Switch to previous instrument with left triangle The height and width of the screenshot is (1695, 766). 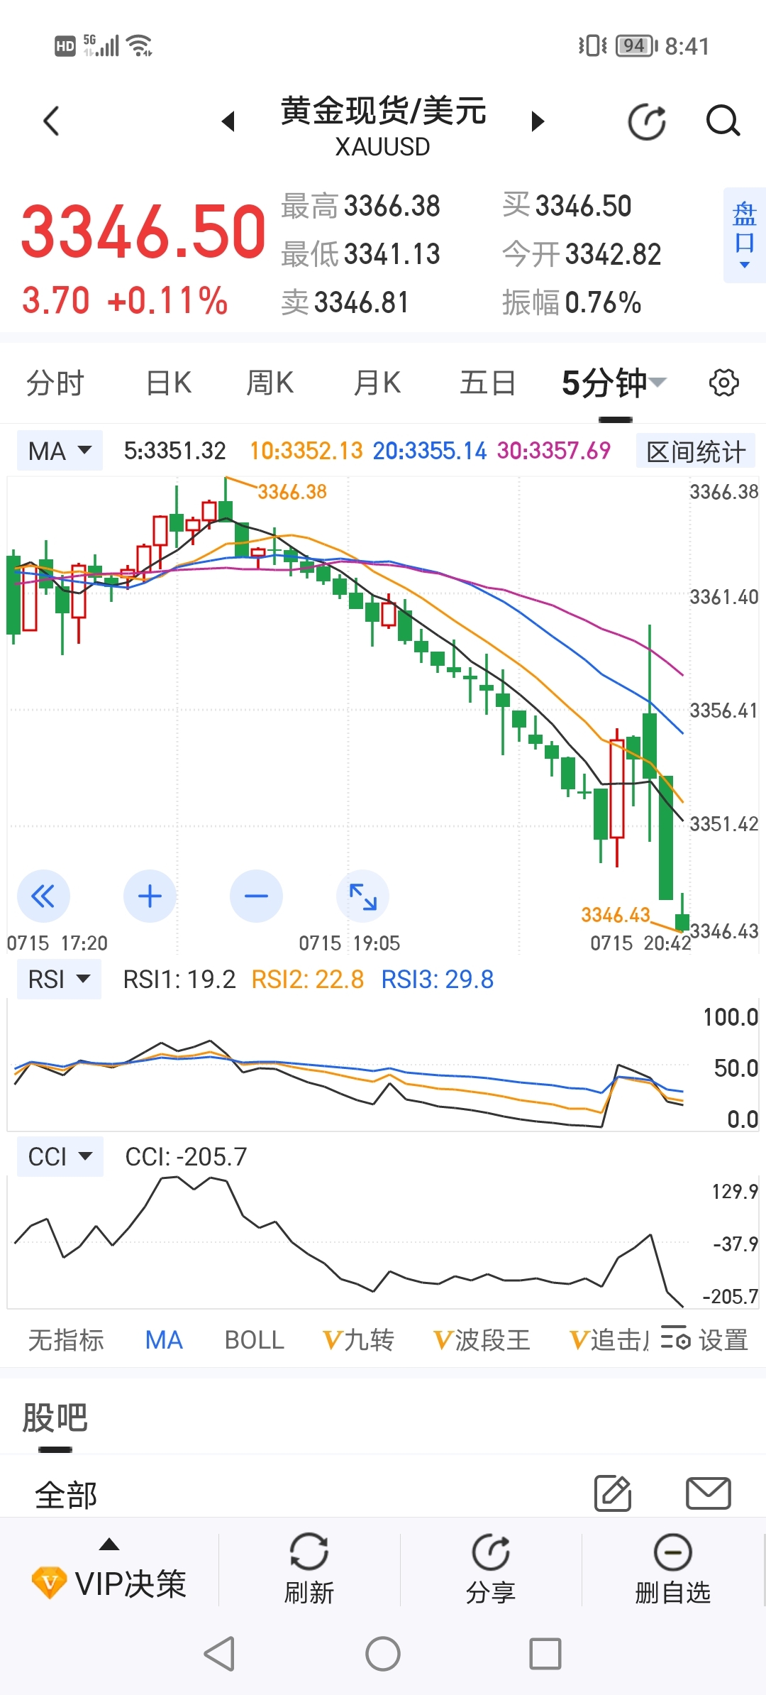tap(228, 121)
